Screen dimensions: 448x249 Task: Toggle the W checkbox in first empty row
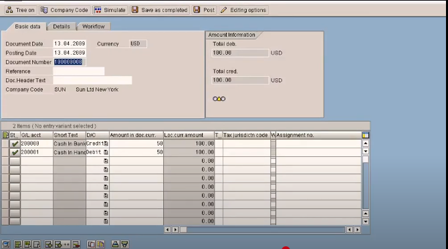coord(273,161)
